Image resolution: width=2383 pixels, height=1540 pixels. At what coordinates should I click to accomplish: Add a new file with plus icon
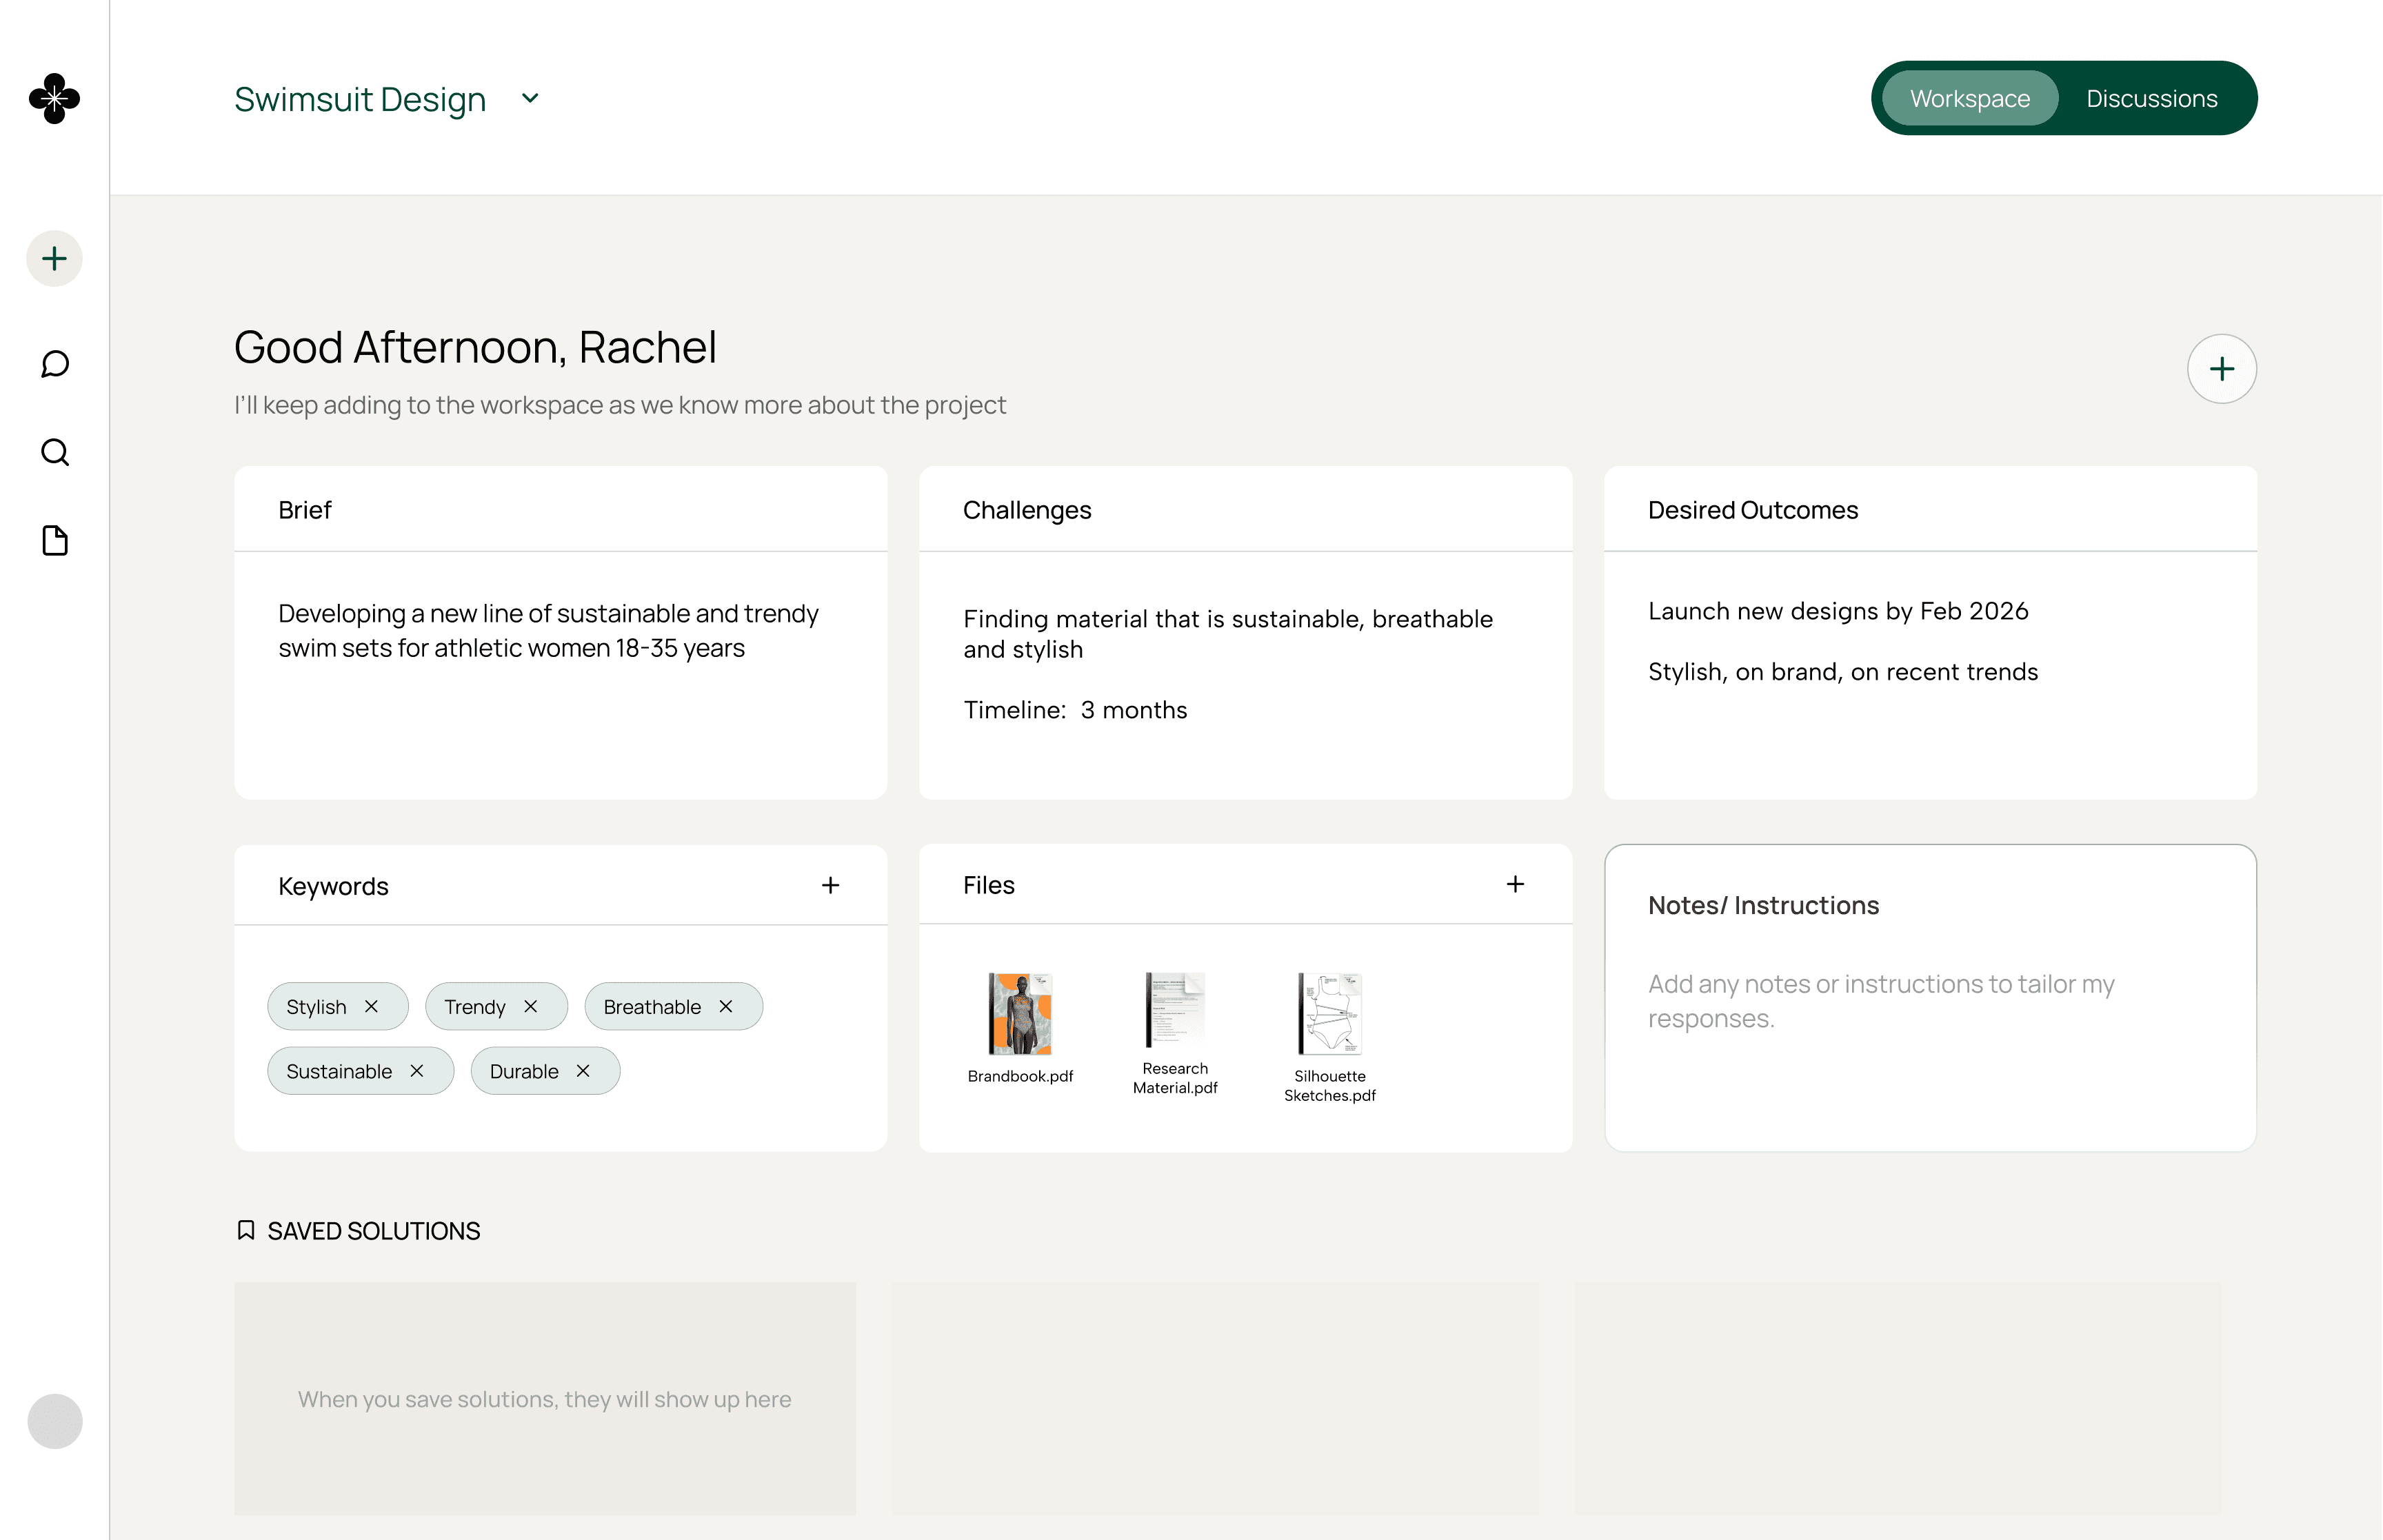click(1515, 884)
